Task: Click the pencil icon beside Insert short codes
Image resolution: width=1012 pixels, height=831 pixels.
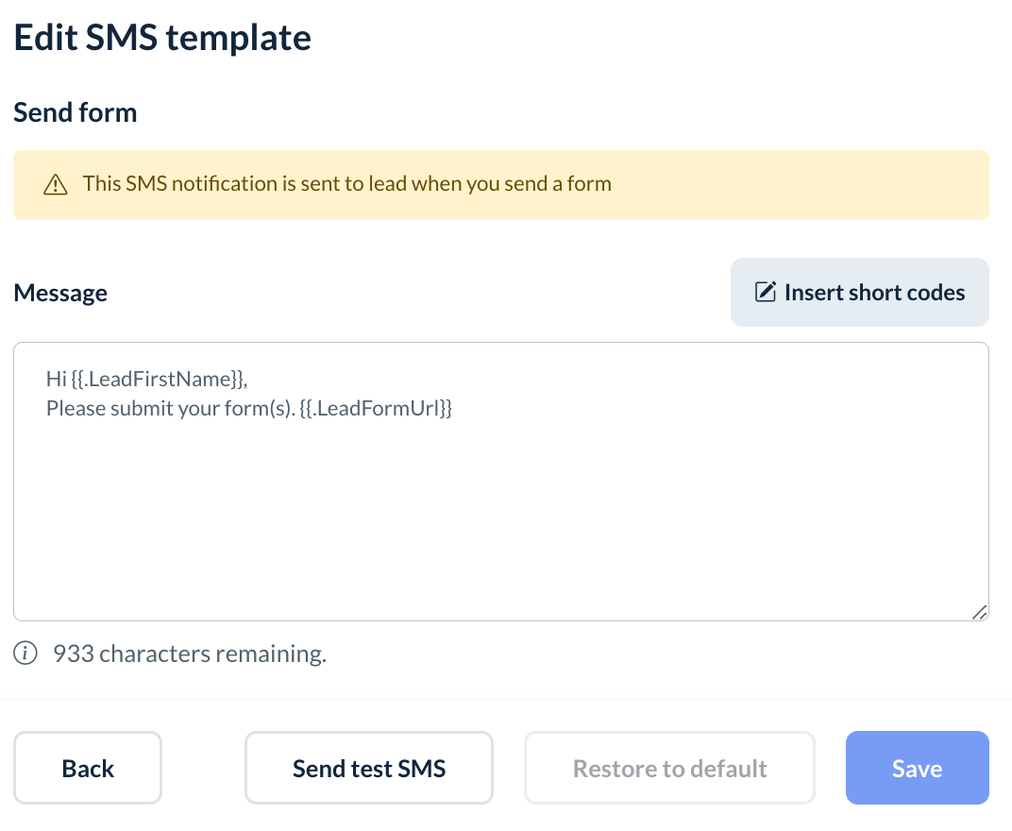Action: pos(766,292)
